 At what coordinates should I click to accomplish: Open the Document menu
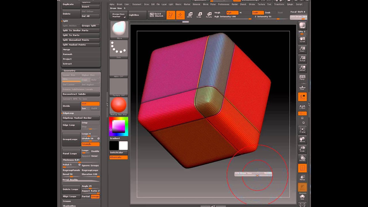click(137, 4)
